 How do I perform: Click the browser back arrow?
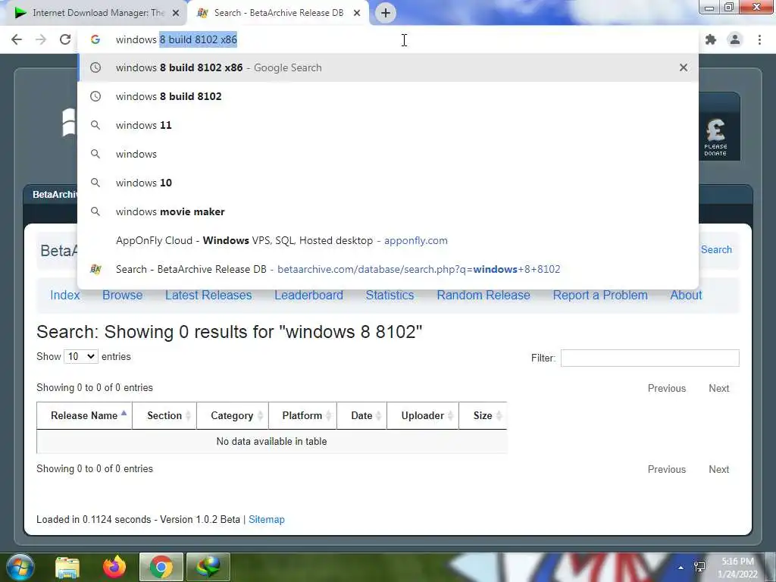(x=17, y=39)
